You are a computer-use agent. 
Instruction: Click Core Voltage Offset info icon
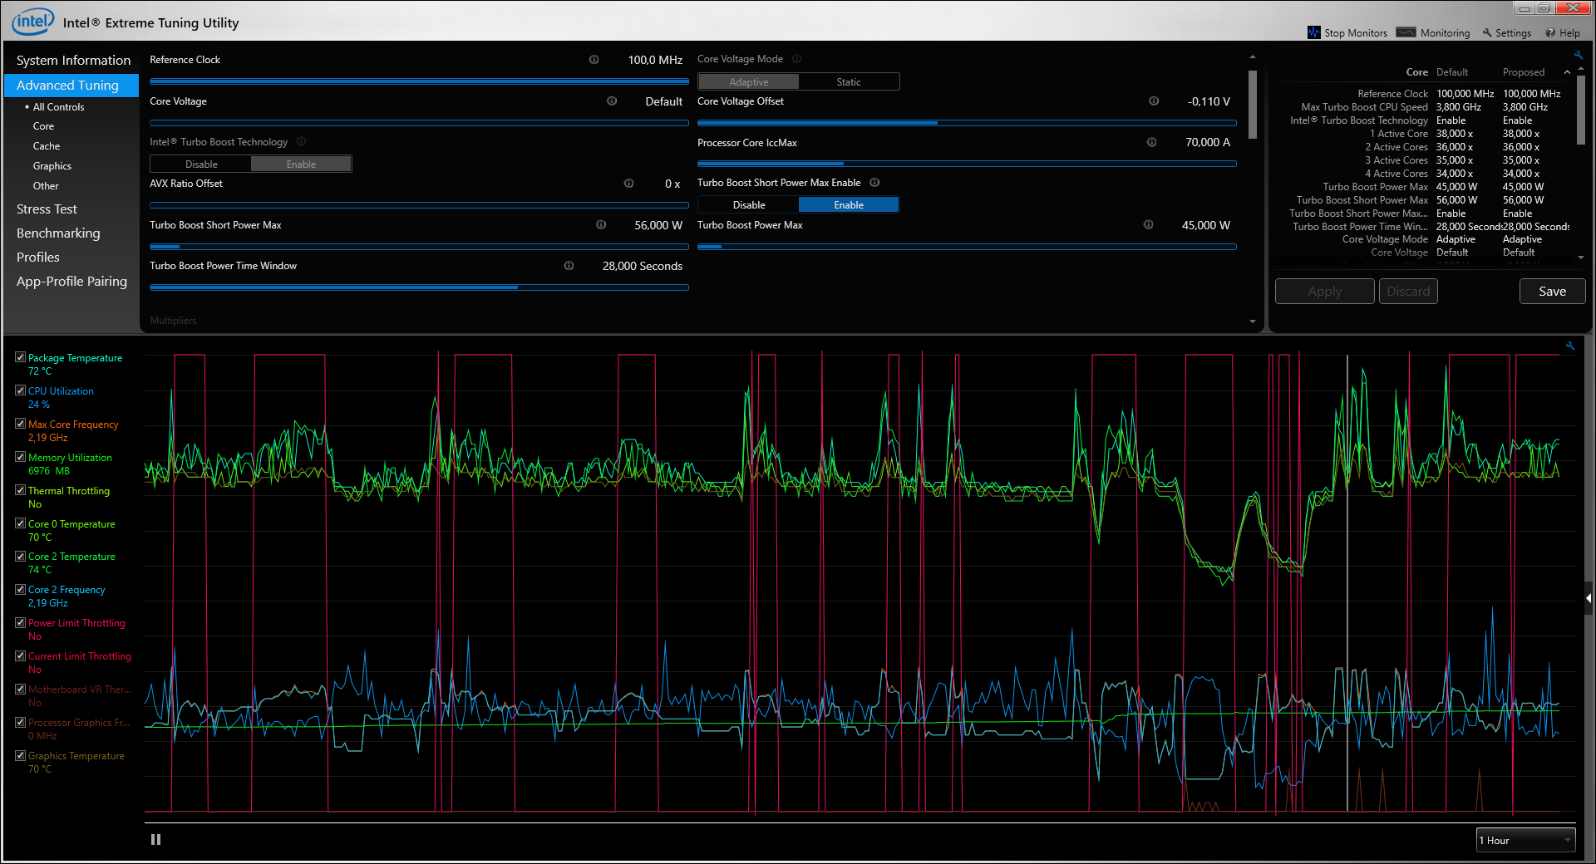[1154, 101]
